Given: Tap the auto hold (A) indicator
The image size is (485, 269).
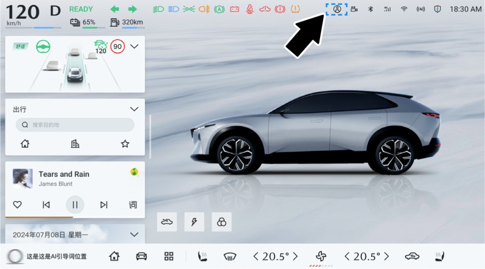Looking at the screenshot, I should (x=219, y=9).
